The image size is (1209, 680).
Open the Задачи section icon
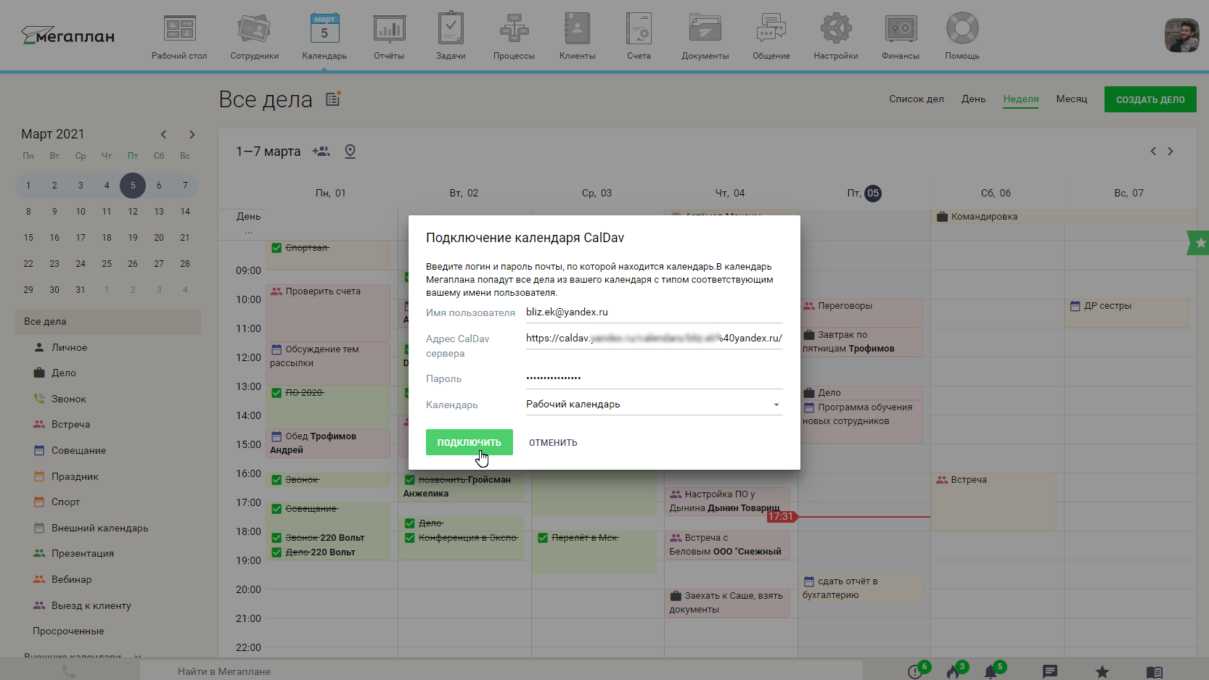[451, 28]
